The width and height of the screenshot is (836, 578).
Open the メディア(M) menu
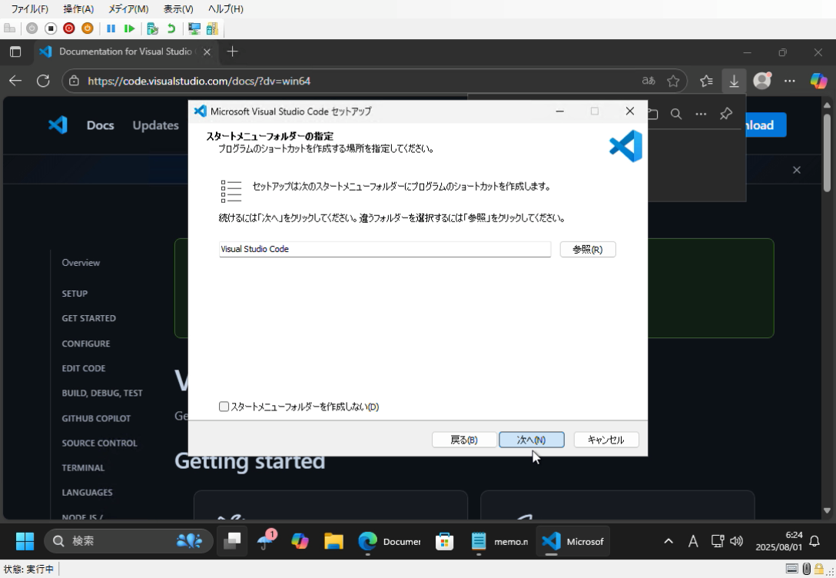[x=128, y=9]
